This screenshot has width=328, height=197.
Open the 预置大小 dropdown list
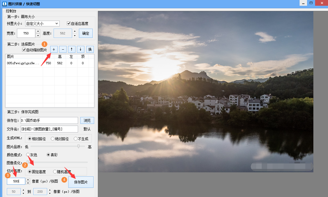[42, 24]
